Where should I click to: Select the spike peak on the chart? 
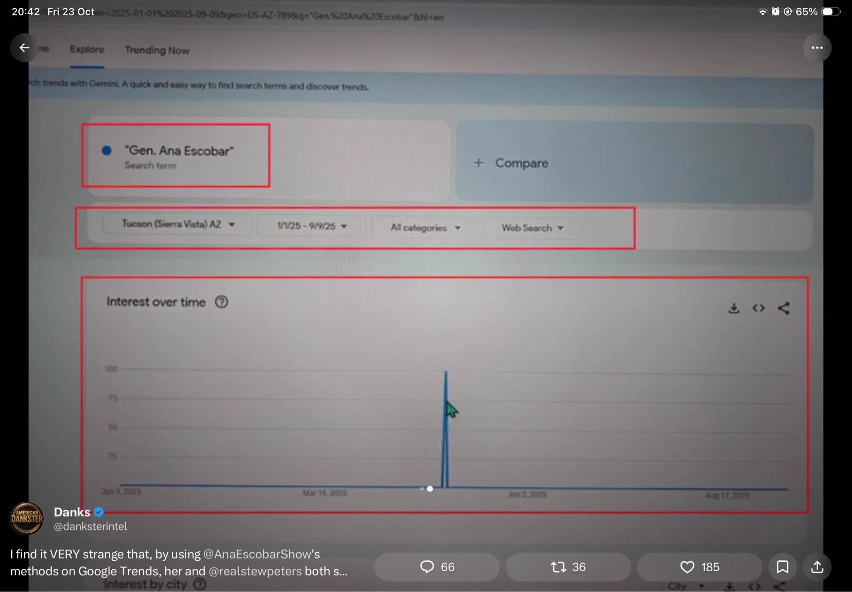click(446, 372)
